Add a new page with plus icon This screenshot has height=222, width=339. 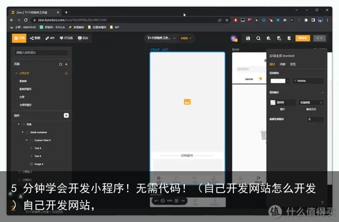point(66,64)
